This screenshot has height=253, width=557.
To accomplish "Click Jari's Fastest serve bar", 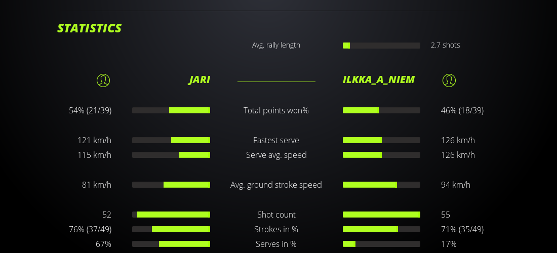I will [x=171, y=140].
